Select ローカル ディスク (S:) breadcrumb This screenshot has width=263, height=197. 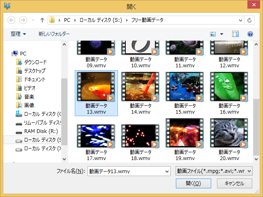pos(101,20)
